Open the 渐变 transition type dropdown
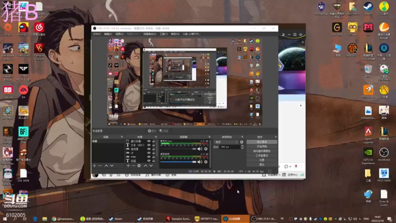Viewport: 396px width, 223px height. tap(226, 142)
